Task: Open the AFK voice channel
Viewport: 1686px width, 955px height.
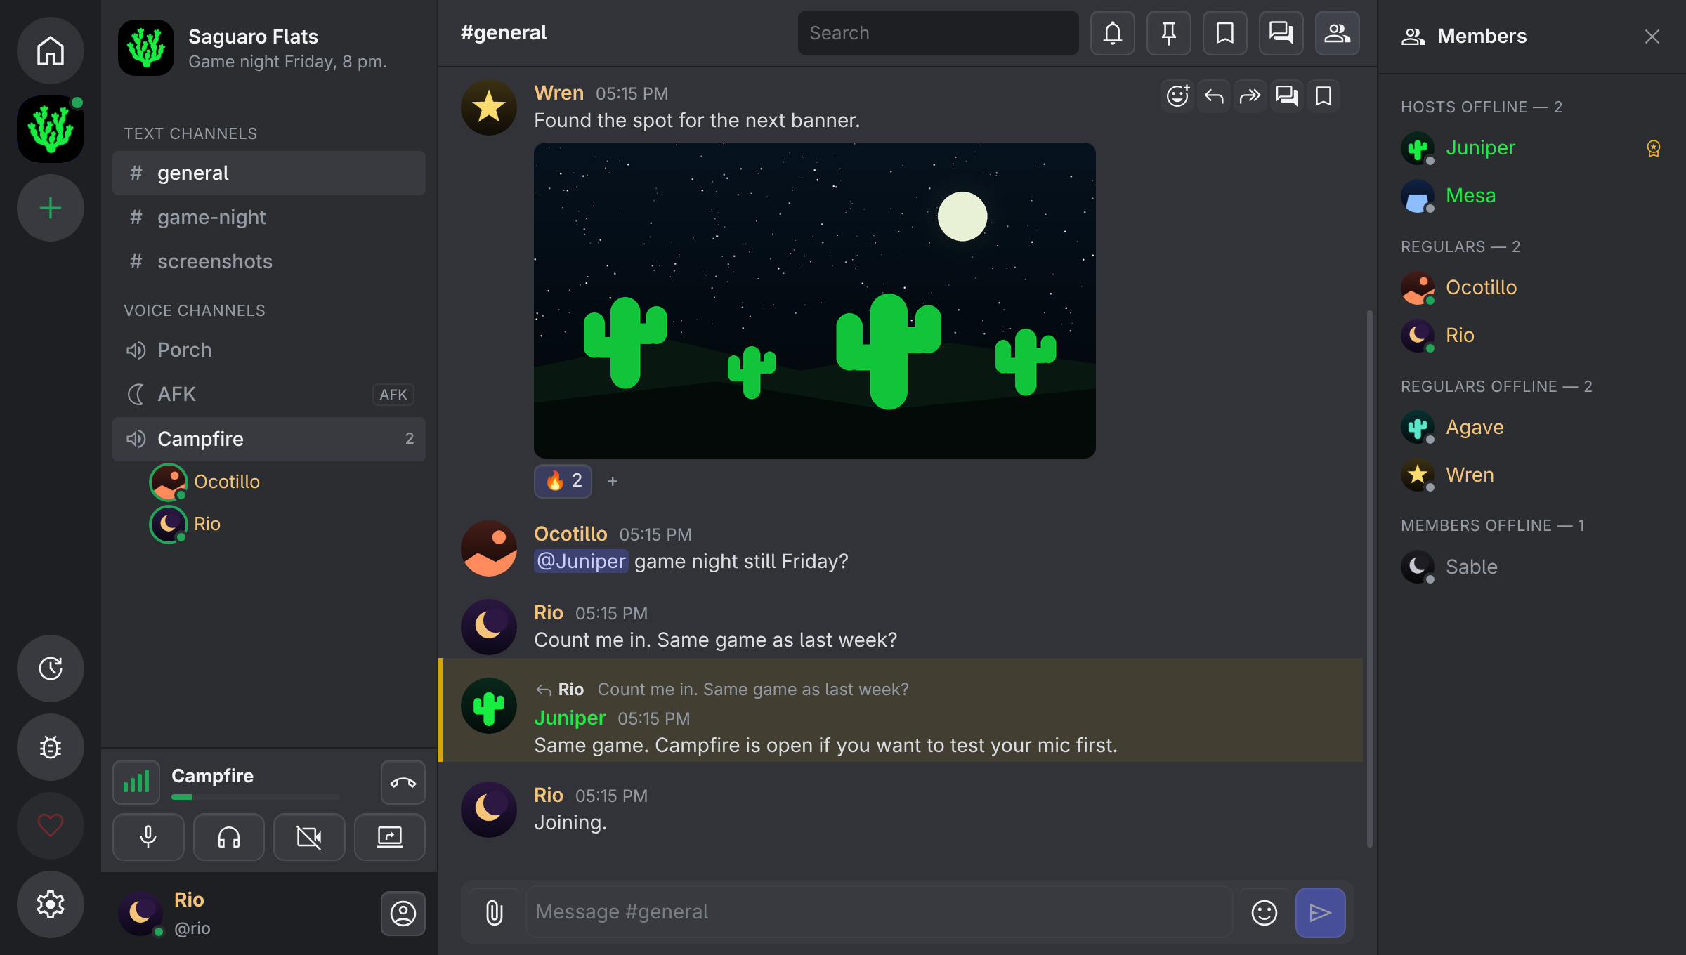Action: [269, 394]
